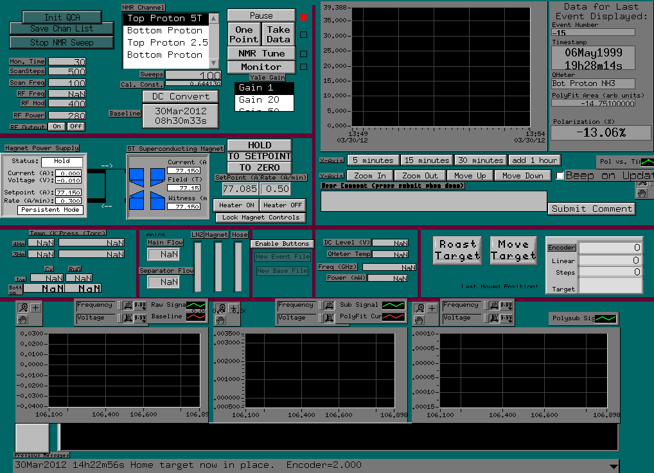Open Voltage y.yy format menu on polysub signal graph
654x473 pixels.
(x=506, y=318)
